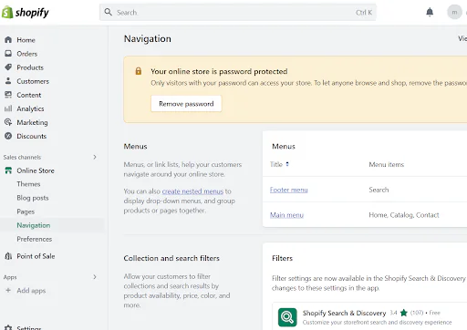Viewport: 467px width, 330px height.
Task: Open Analytics section
Action: tap(30, 108)
